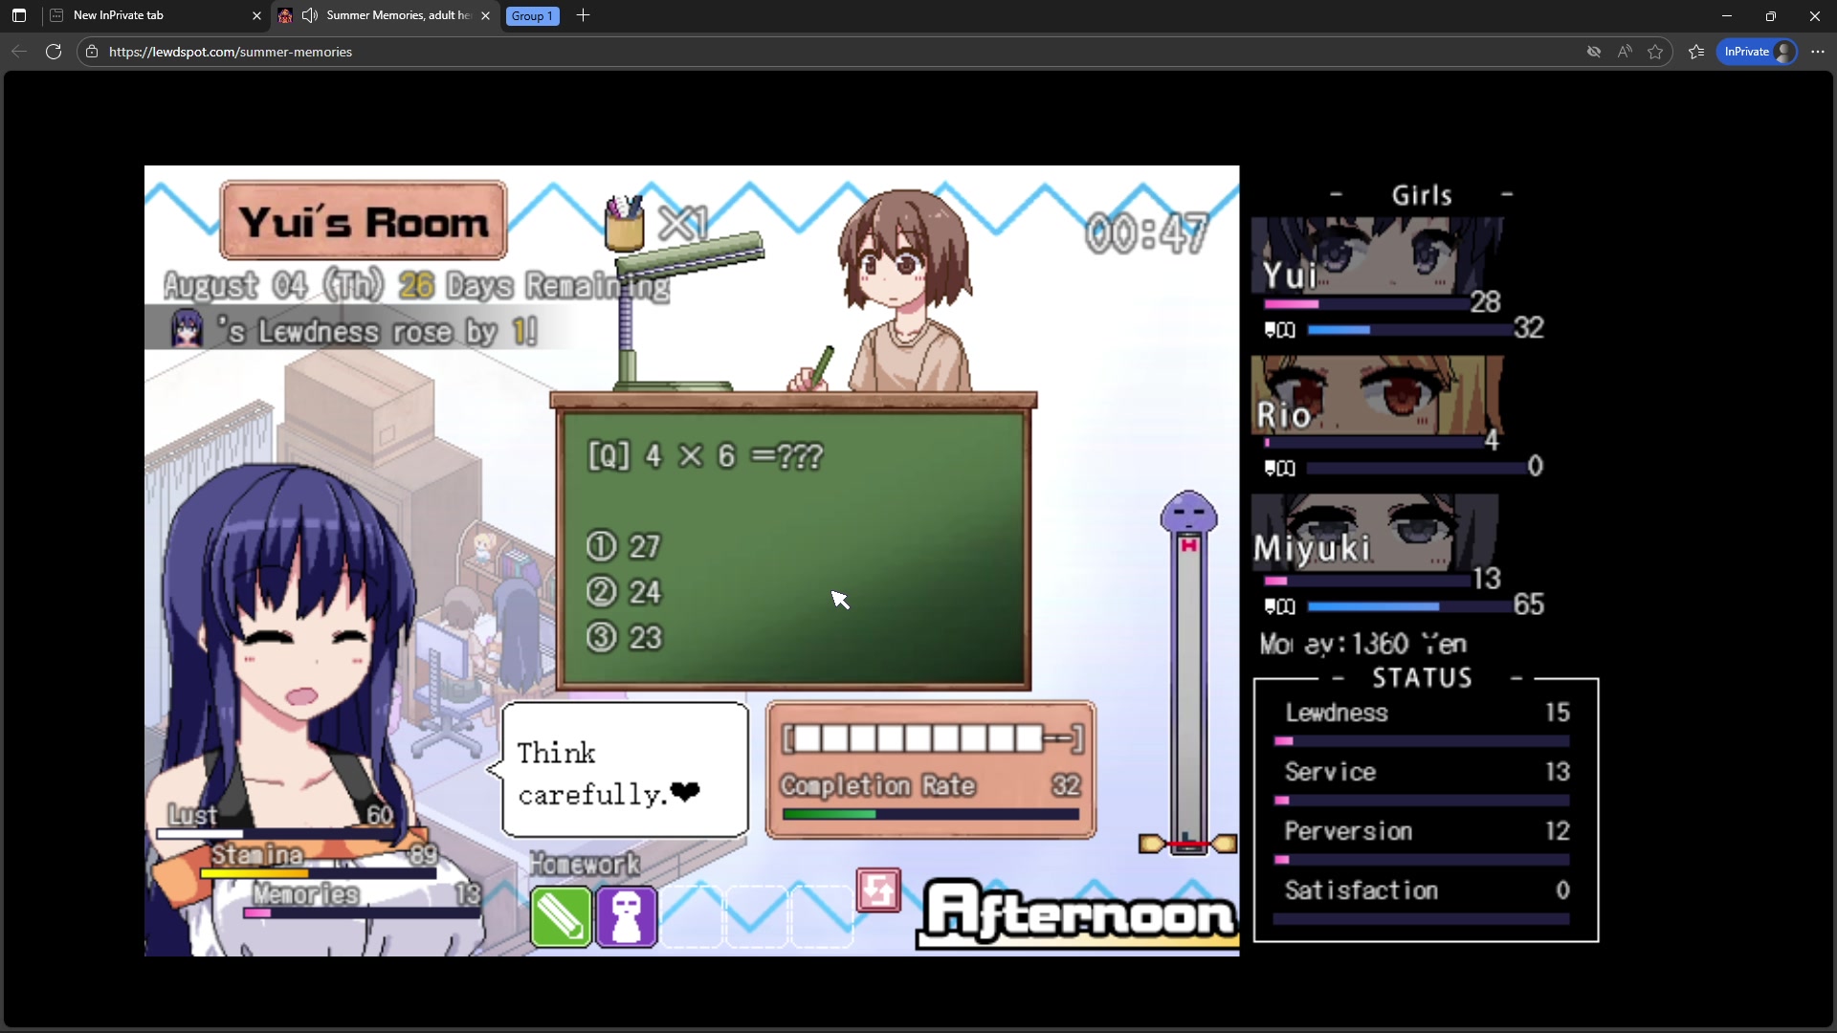
Task: Click the read aloud icon
Action: point(1625,52)
